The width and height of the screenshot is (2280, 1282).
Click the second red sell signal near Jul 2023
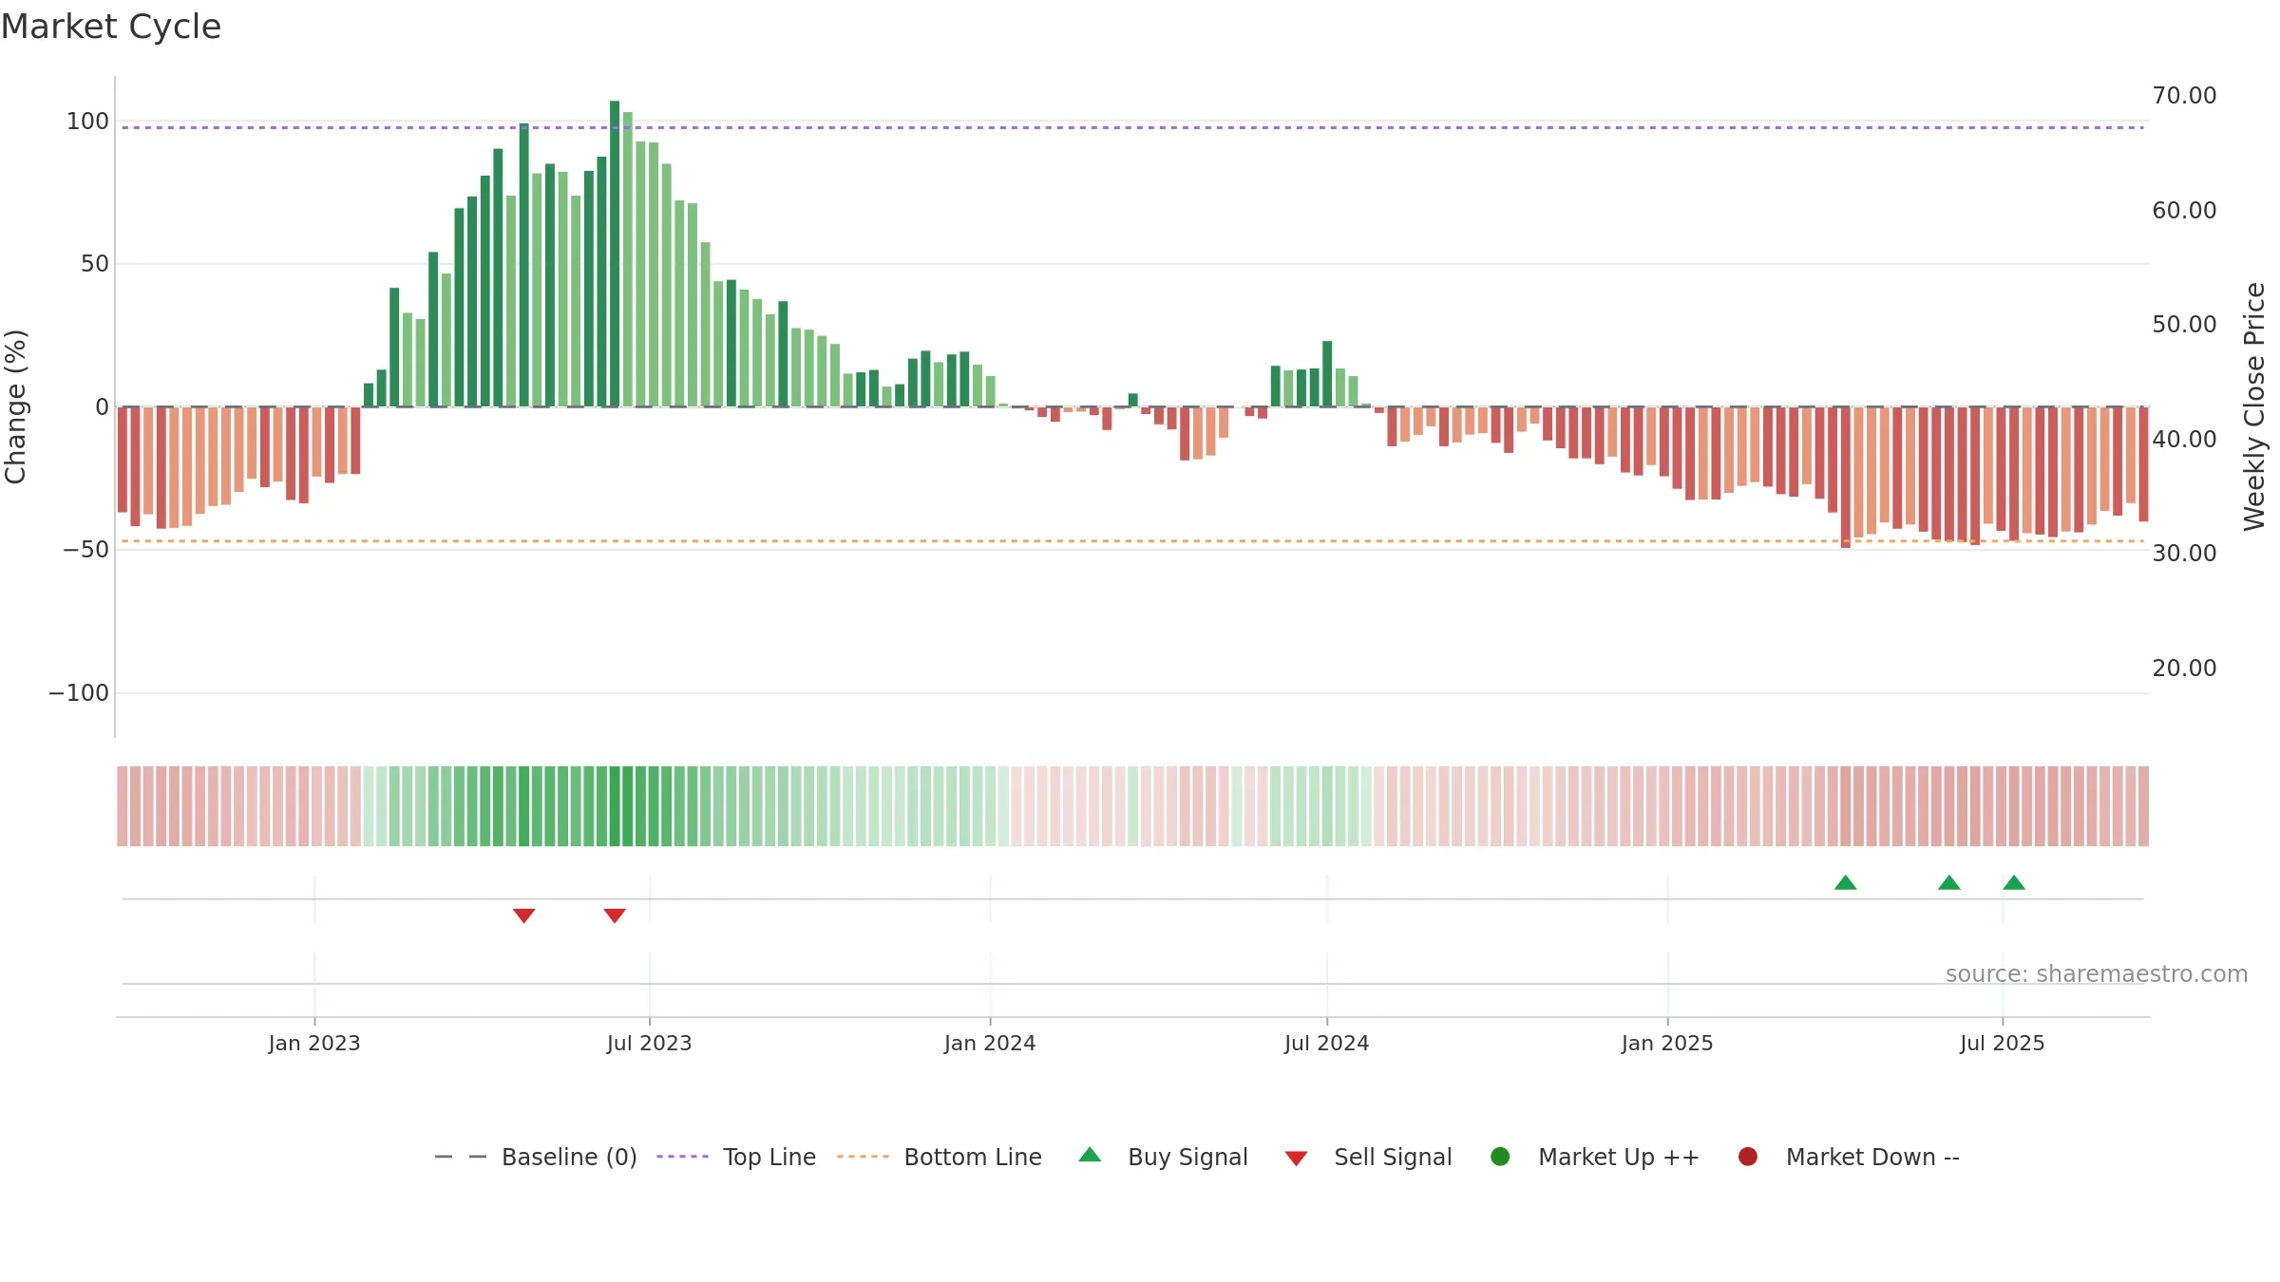pos(615,915)
